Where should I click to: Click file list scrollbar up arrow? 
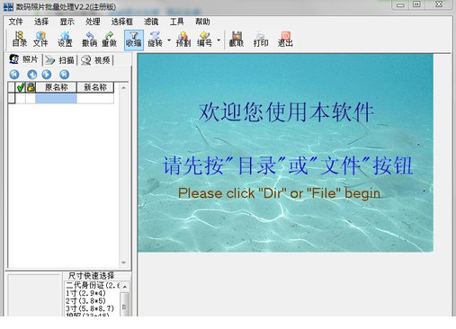pos(123,88)
